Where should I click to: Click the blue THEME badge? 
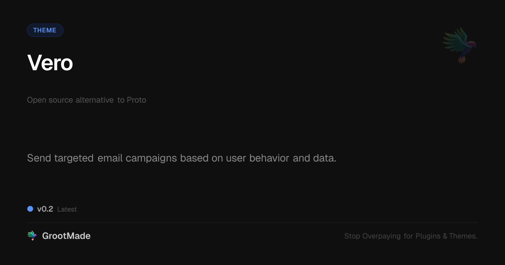pyautogui.click(x=45, y=30)
